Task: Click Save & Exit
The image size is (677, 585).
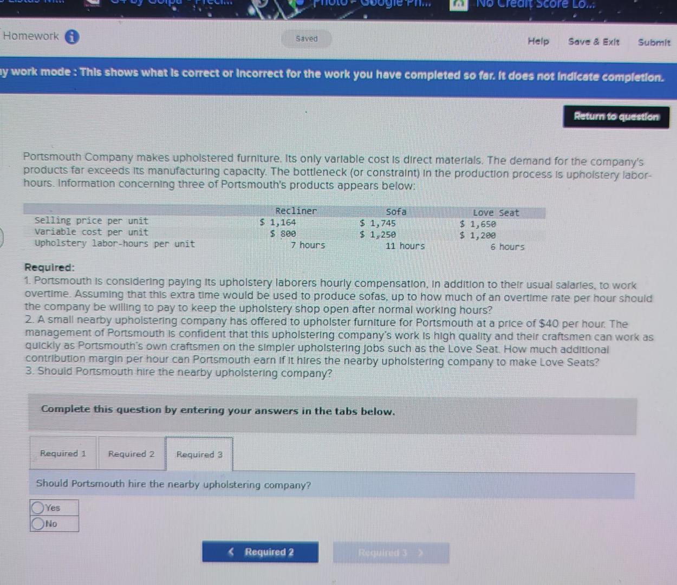Action: tap(594, 41)
